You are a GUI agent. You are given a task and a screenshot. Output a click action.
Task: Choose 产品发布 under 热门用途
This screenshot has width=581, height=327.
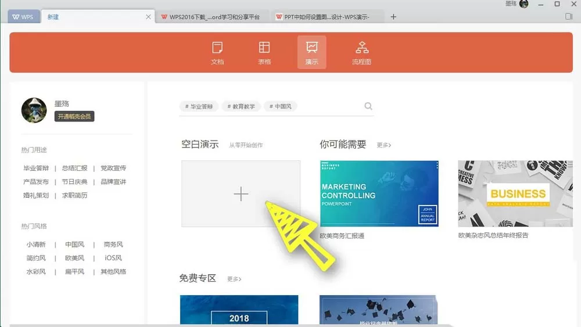36,182
